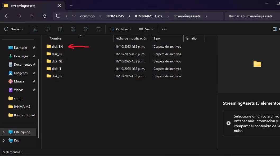Add a new tab with plus button
This screenshot has height=156, width=280.
click(x=71, y=6)
